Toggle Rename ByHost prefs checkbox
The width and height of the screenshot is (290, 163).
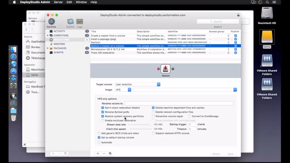pos(102,112)
